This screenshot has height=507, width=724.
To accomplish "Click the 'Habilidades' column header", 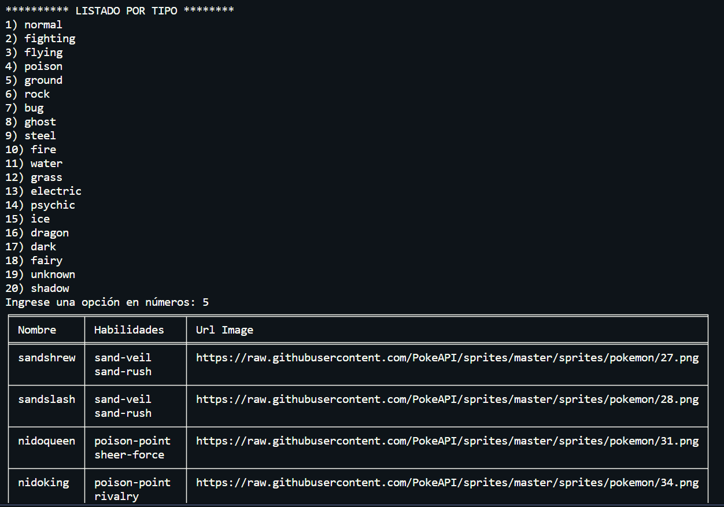I will [129, 330].
